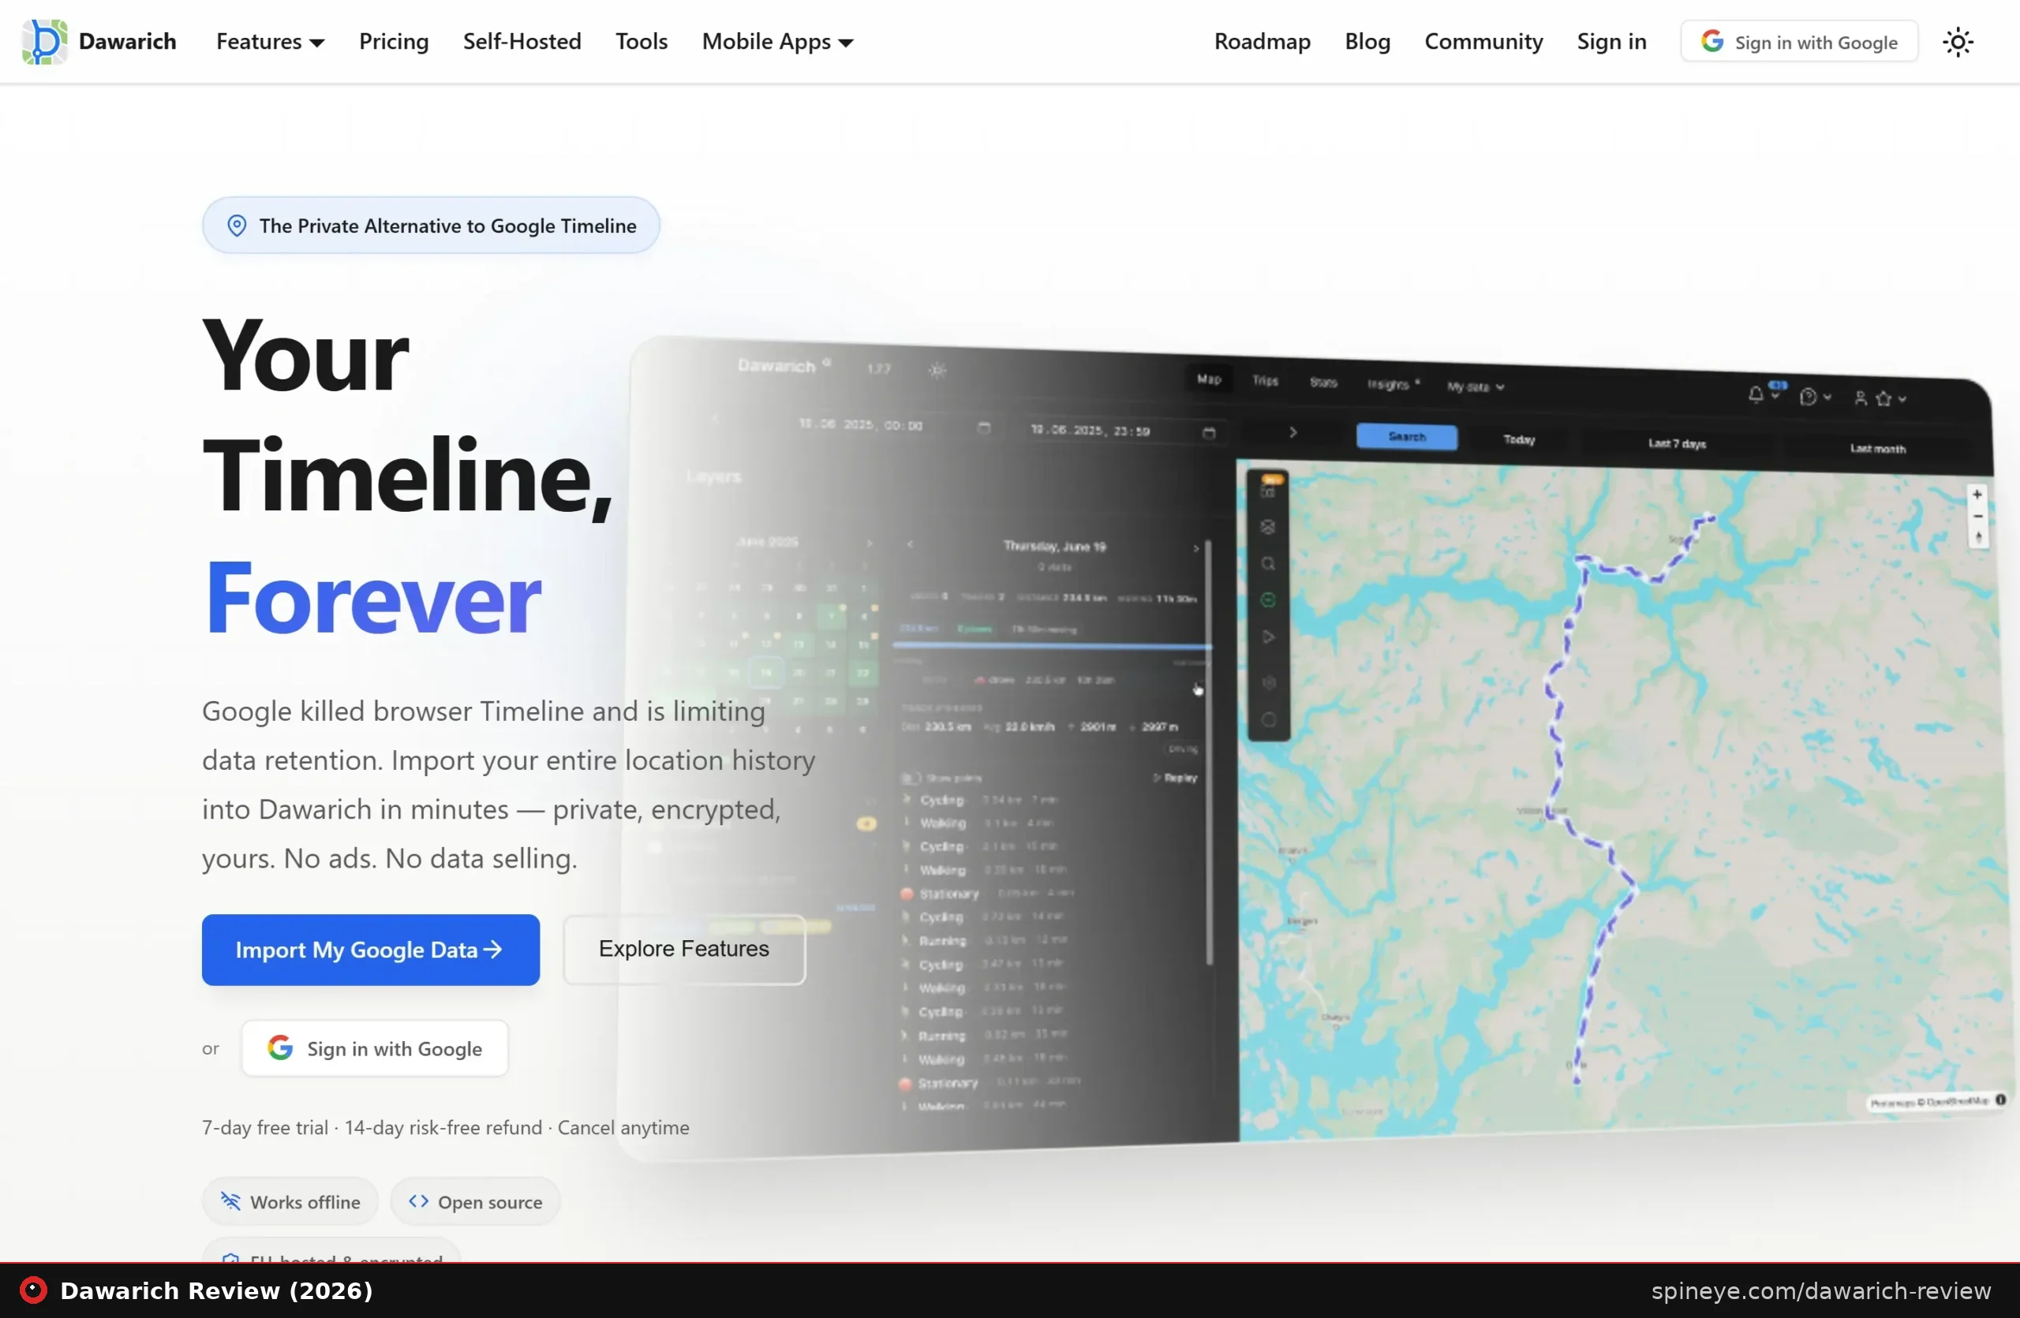Click the Explore Features button
Screen dimensions: 2020x1318
pos(684,949)
